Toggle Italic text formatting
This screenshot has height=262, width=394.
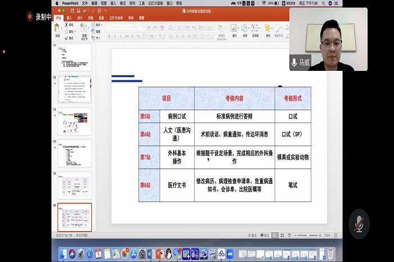tap(114, 36)
